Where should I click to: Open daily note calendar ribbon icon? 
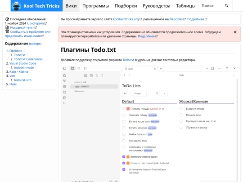(64, 92)
